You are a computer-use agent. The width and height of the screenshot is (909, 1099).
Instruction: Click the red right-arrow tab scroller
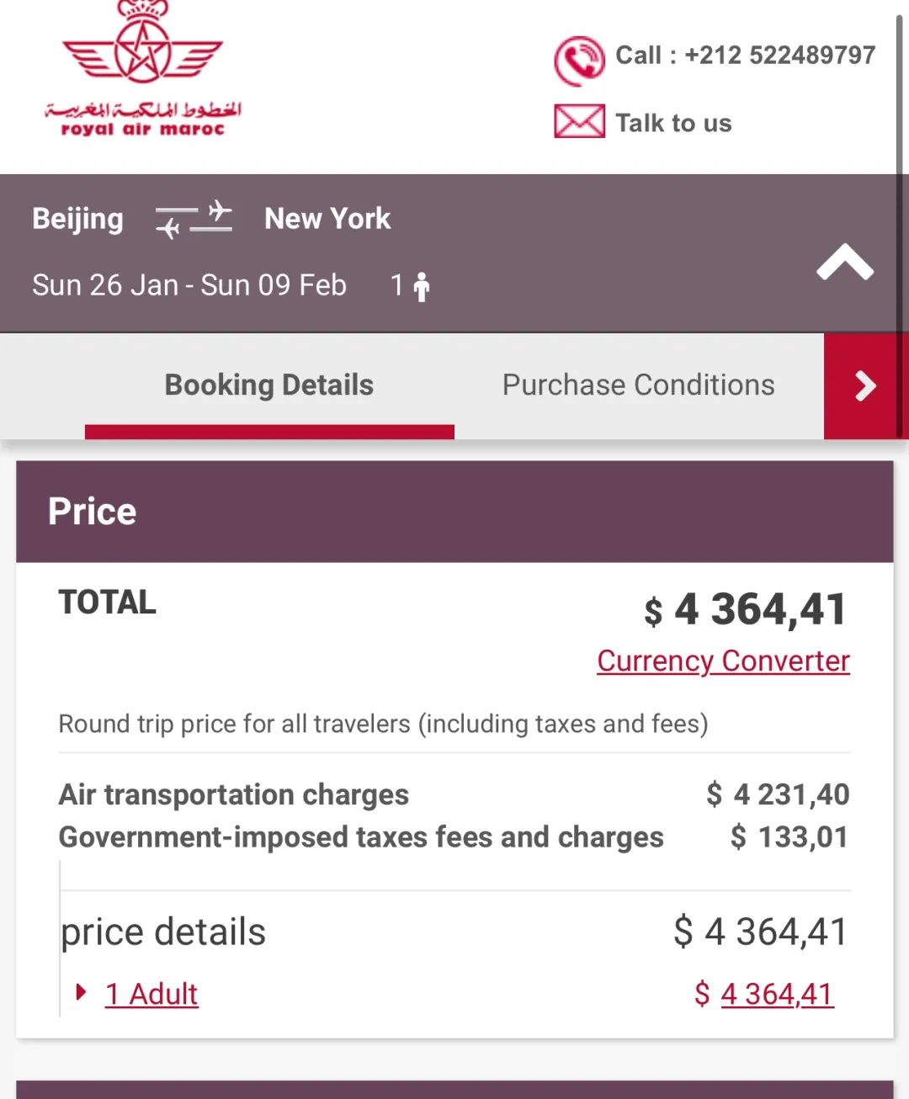(865, 385)
